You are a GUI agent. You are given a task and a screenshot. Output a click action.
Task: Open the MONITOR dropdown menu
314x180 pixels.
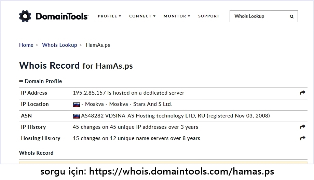pos(177,16)
